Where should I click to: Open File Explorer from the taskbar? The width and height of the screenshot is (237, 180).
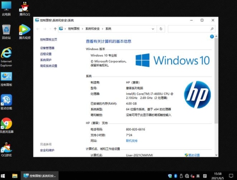(x=15, y=176)
